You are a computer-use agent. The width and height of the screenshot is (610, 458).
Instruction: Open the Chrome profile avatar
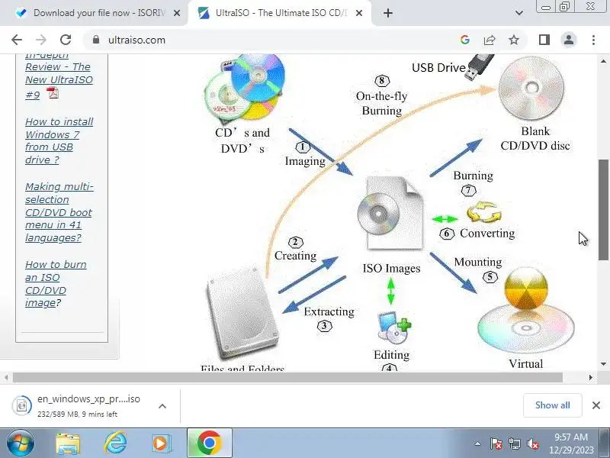click(x=569, y=40)
